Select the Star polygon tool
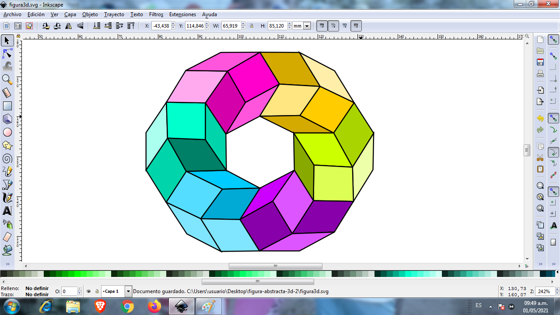Screen dimensions: 560x315 coord(7,145)
